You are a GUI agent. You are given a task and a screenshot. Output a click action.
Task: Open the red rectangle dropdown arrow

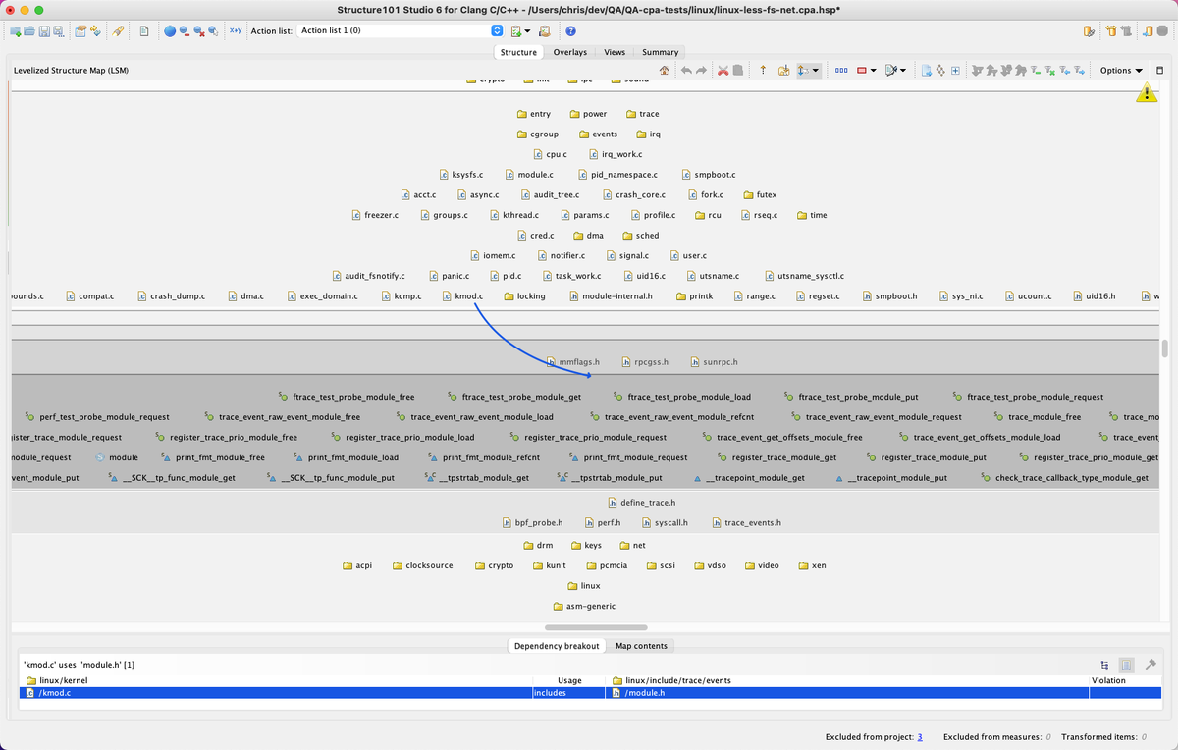pos(873,70)
